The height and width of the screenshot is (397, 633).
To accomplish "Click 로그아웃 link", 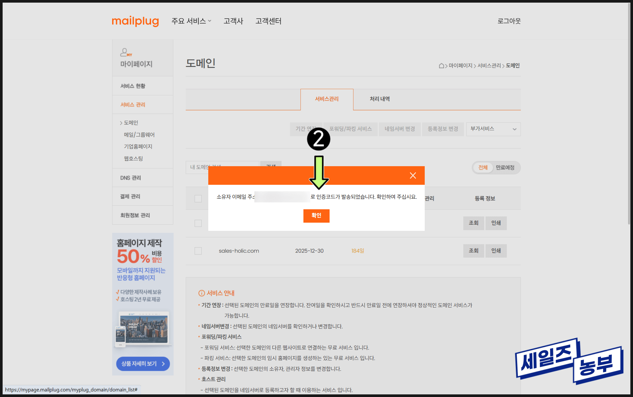I will click(x=509, y=21).
